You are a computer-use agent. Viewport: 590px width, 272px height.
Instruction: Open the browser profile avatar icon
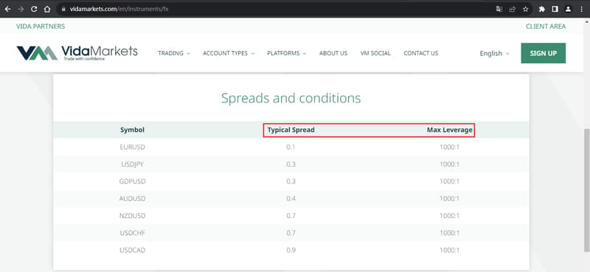(x=568, y=9)
